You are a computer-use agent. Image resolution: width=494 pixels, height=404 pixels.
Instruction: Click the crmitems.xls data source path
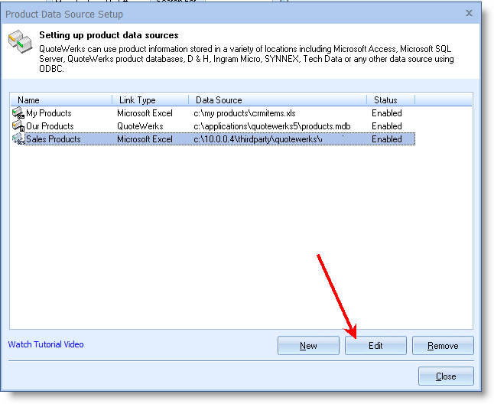point(244,113)
